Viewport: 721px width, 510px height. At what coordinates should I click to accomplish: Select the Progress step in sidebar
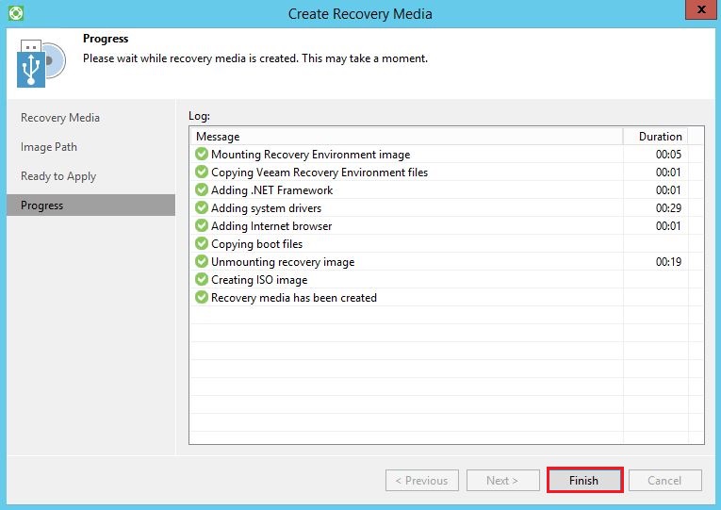[x=42, y=206]
